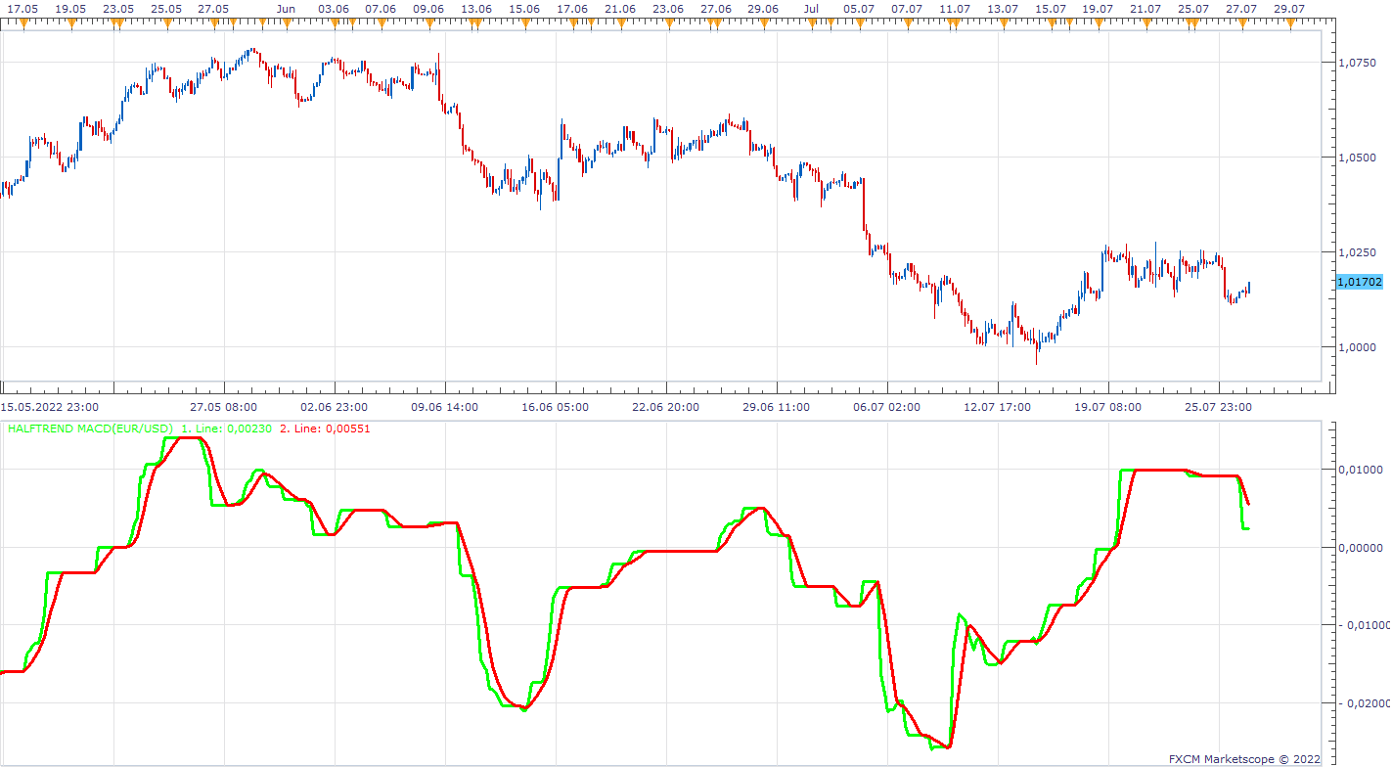
Task: Click the orange event marker under 07.06
Action: click(x=381, y=23)
